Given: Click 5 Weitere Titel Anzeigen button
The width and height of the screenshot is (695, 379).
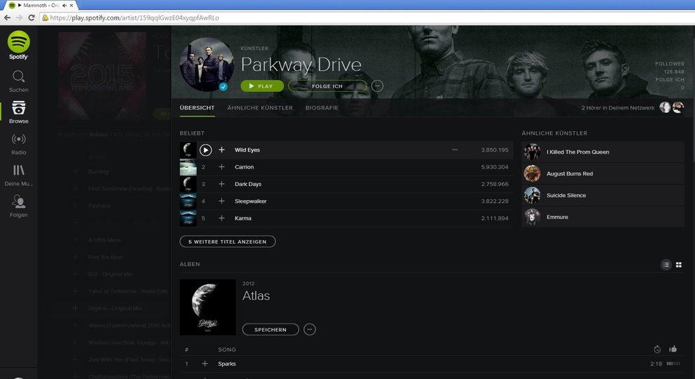Looking at the screenshot, I should (x=228, y=241).
